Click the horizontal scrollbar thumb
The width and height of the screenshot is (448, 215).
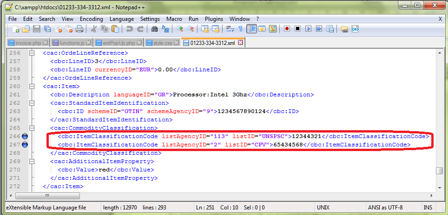click(48, 196)
